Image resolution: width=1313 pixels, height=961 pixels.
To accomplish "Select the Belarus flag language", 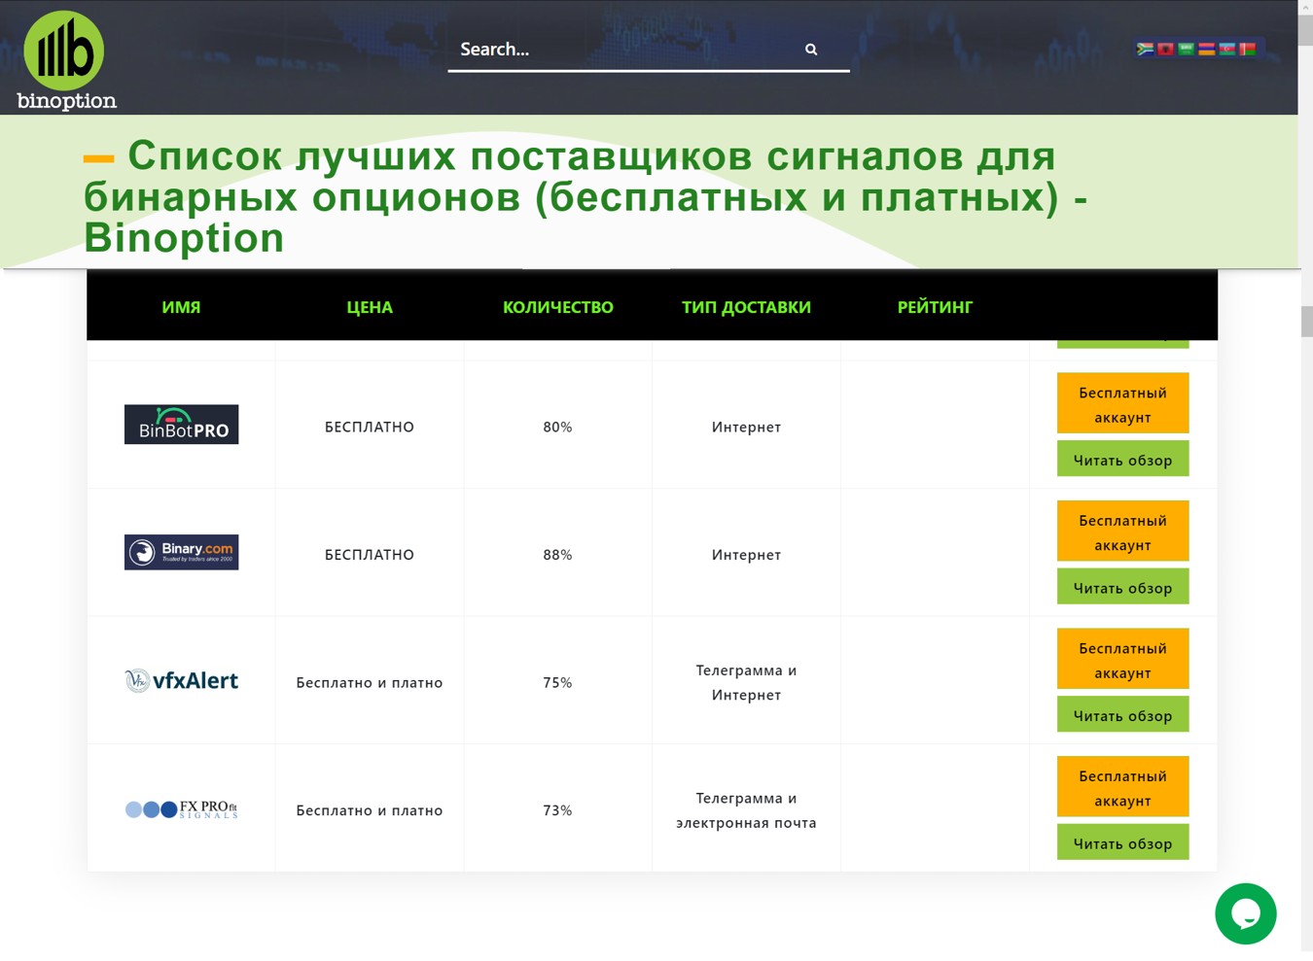I will click(1247, 49).
